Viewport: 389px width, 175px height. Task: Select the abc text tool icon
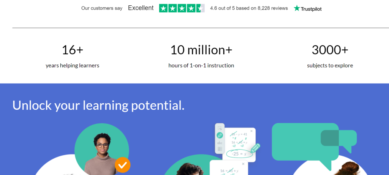(220, 143)
